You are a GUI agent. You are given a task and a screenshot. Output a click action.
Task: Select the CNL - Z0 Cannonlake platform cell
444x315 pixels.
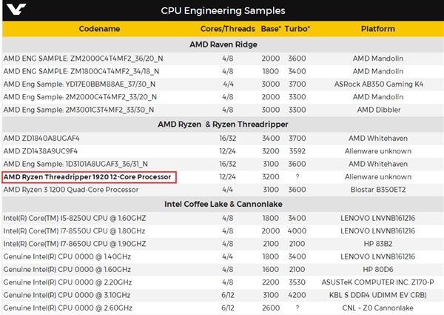(x=382, y=308)
